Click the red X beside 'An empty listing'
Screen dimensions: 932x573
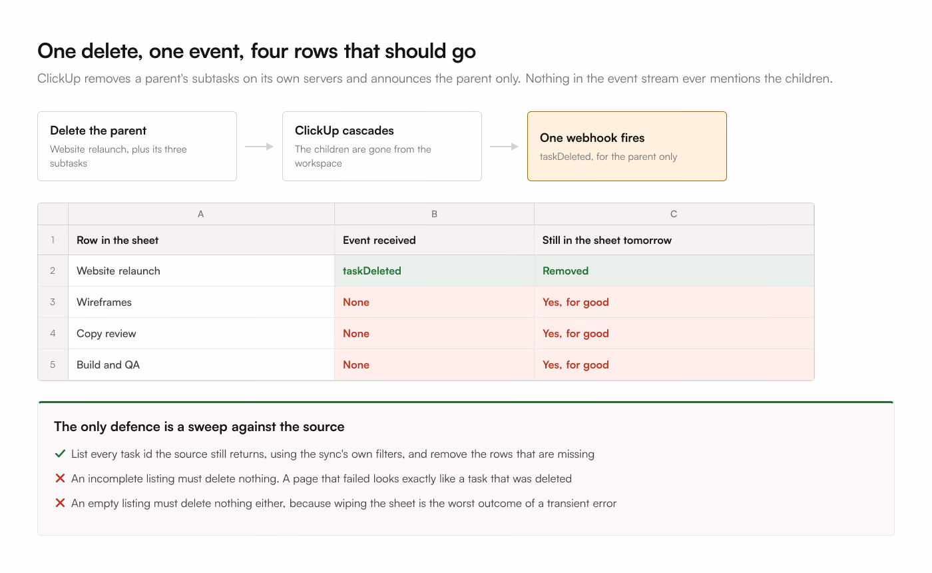point(60,503)
